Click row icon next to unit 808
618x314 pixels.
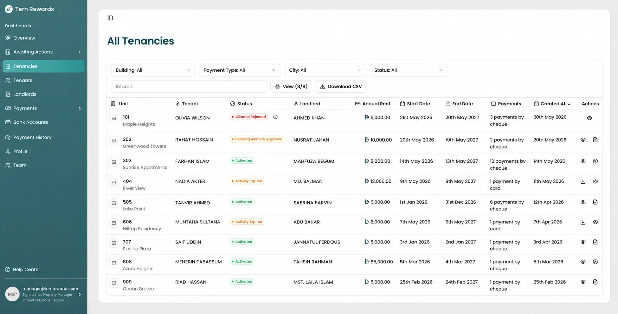pos(114,263)
